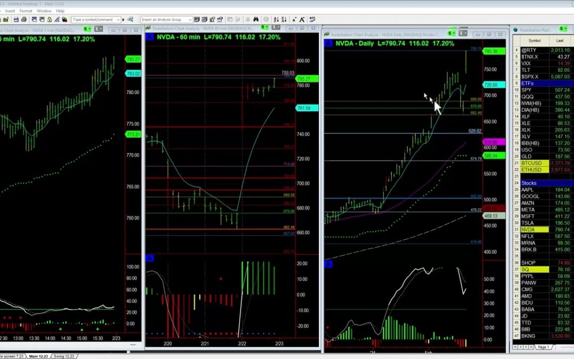Click the second icon after Analysis Group box

click(205, 20)
